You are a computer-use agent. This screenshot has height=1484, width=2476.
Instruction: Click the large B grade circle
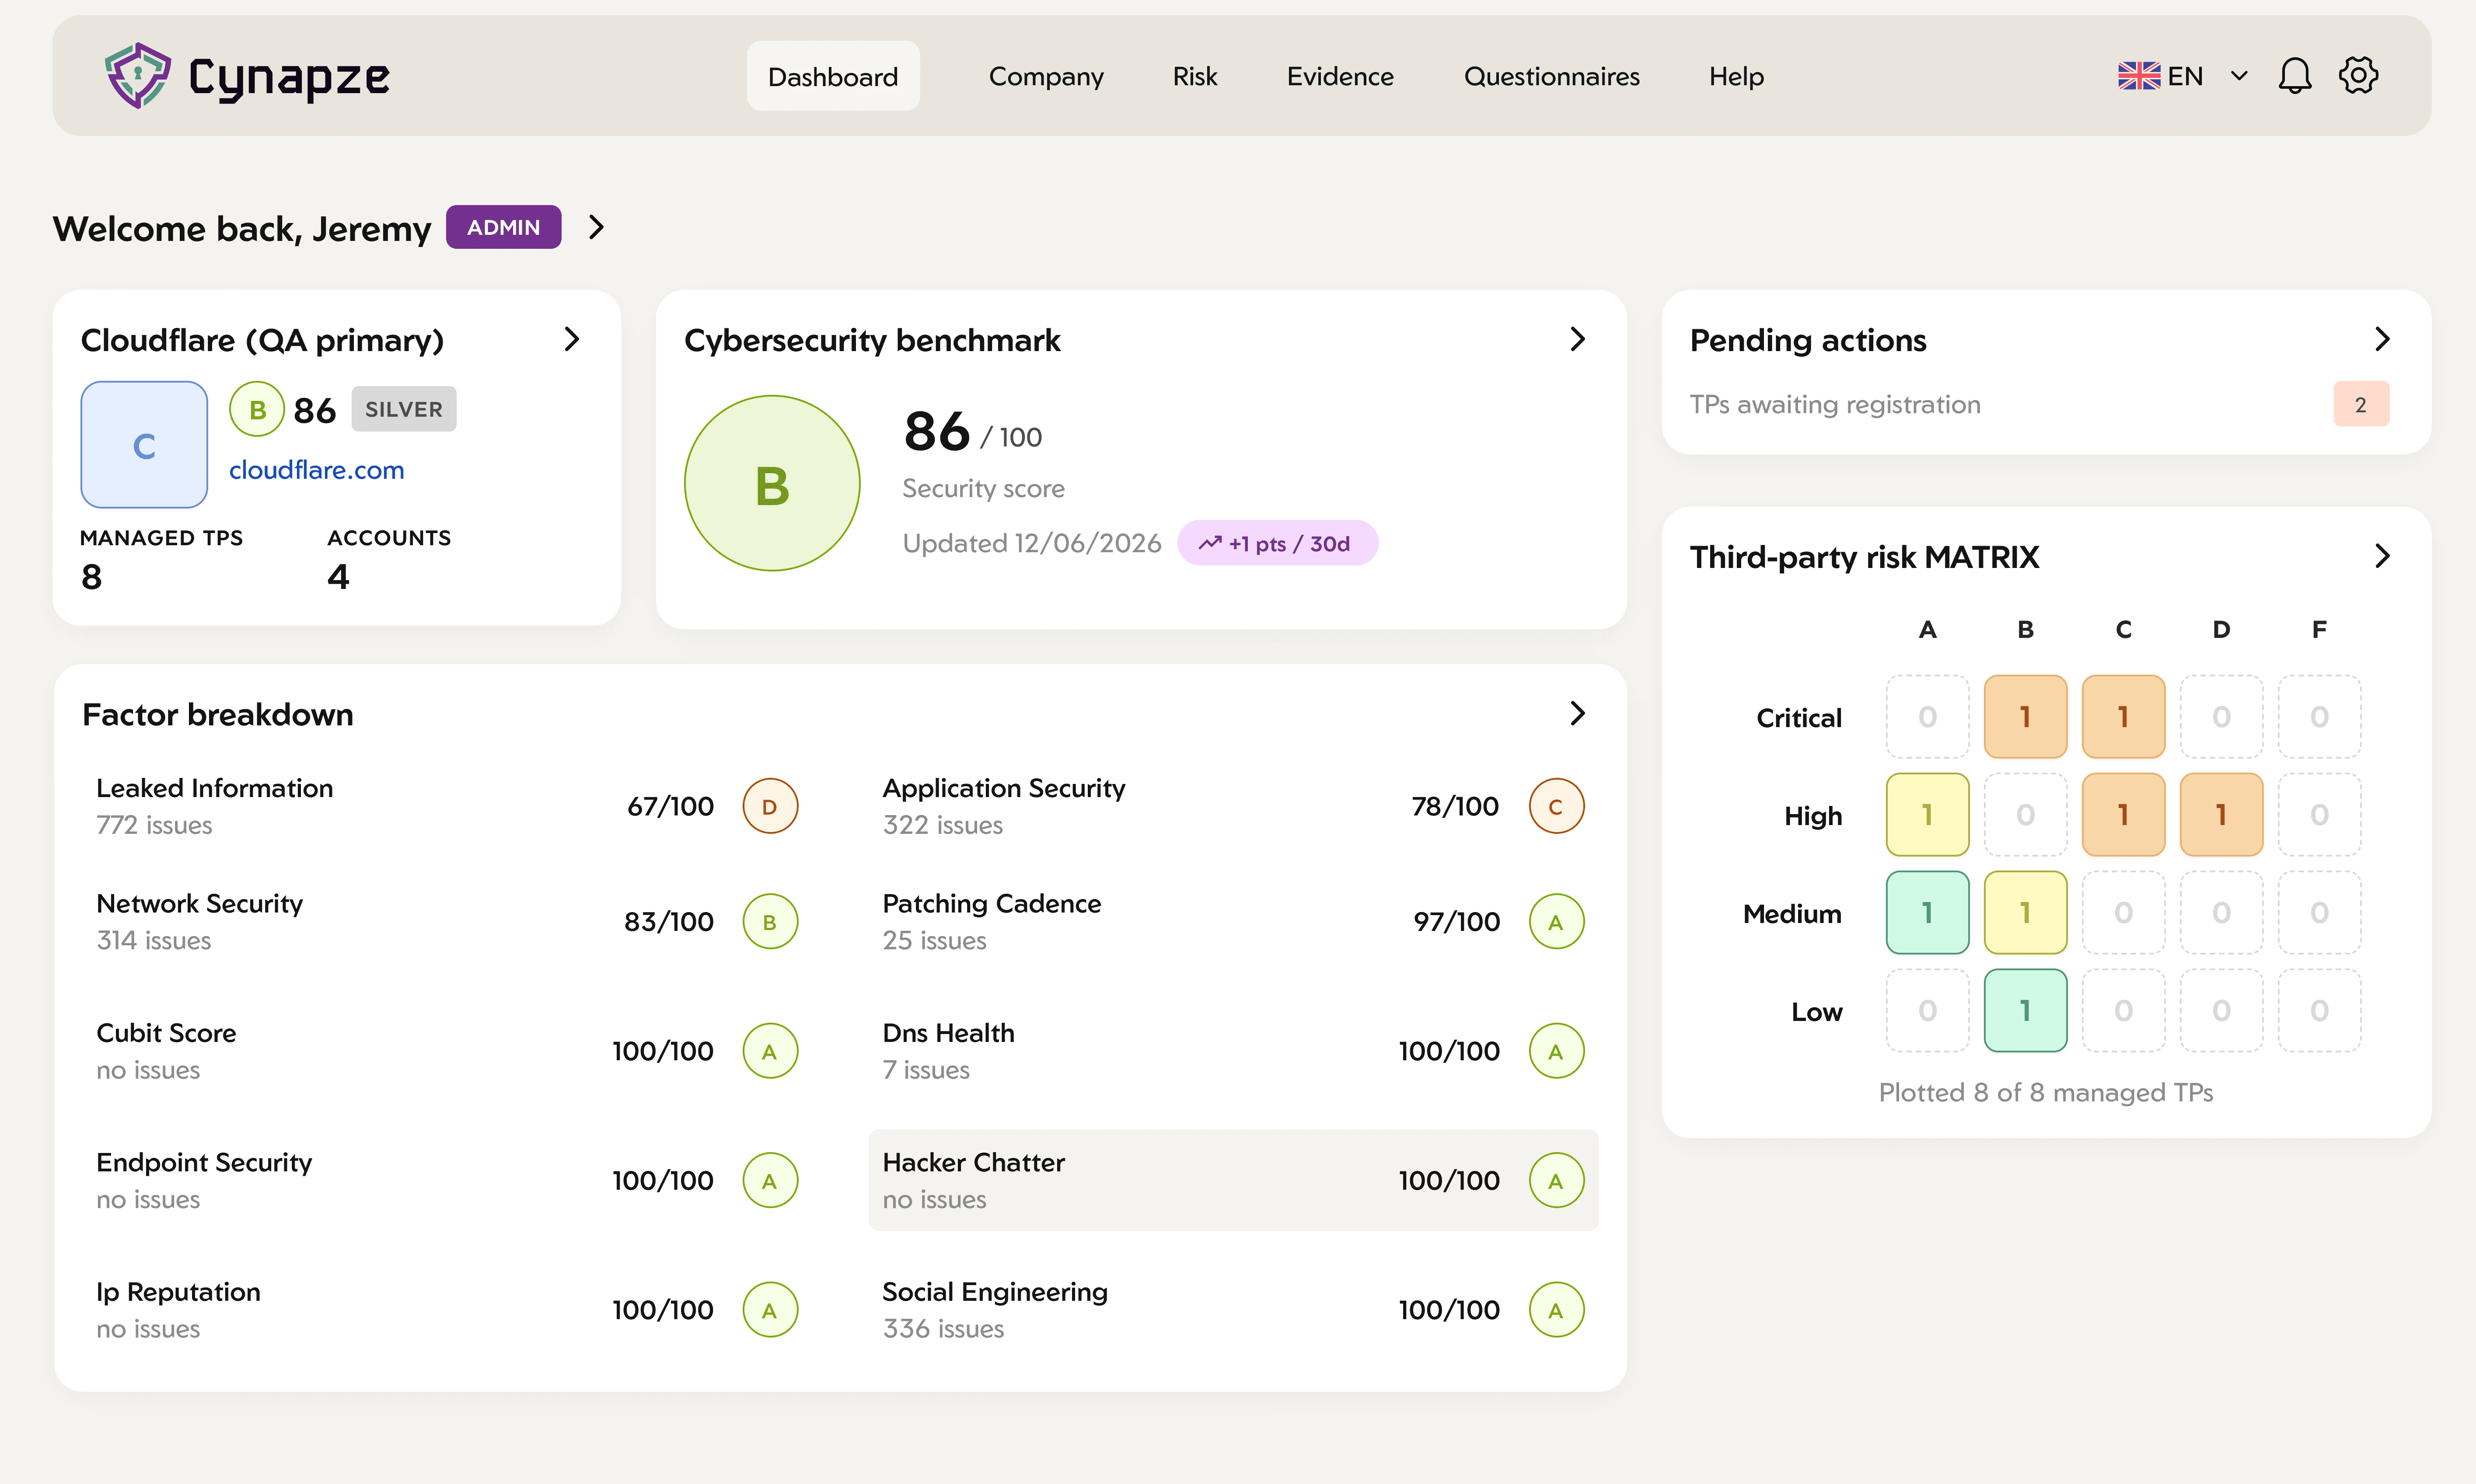click(x=772, y=483)
